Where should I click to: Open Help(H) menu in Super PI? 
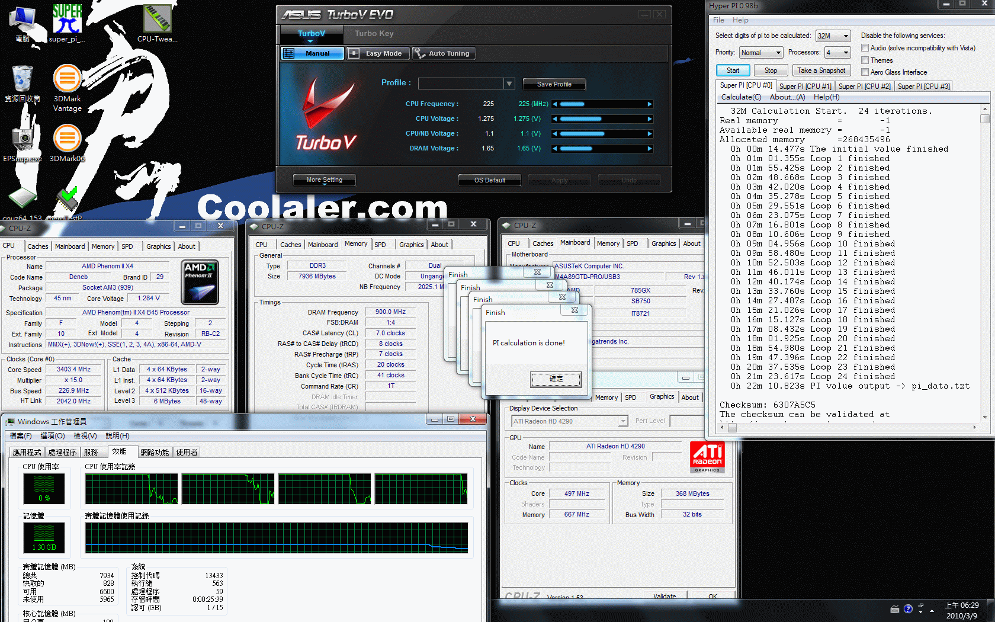tap(826, 97)
